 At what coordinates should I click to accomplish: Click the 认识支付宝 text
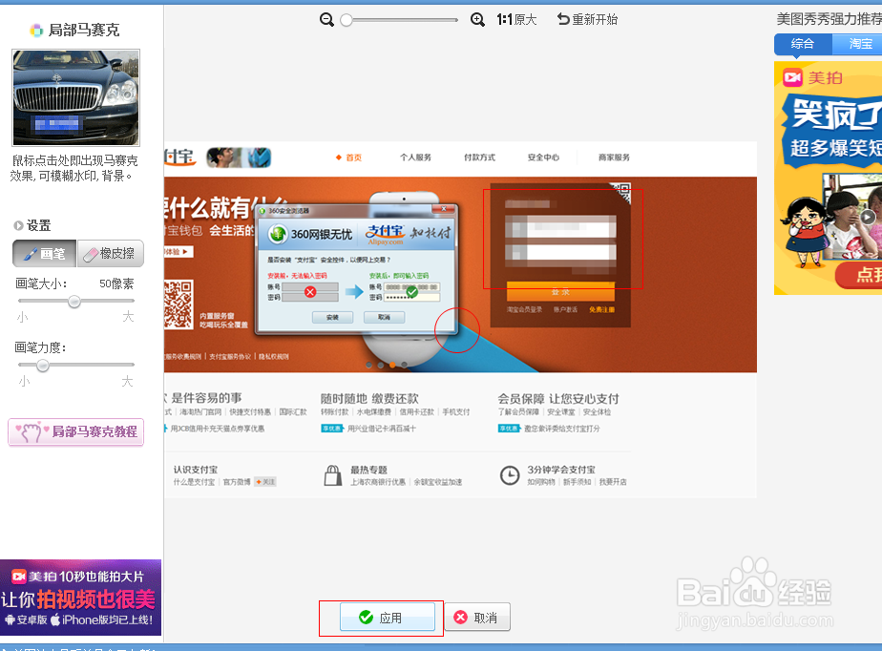[x=196, y=470]
